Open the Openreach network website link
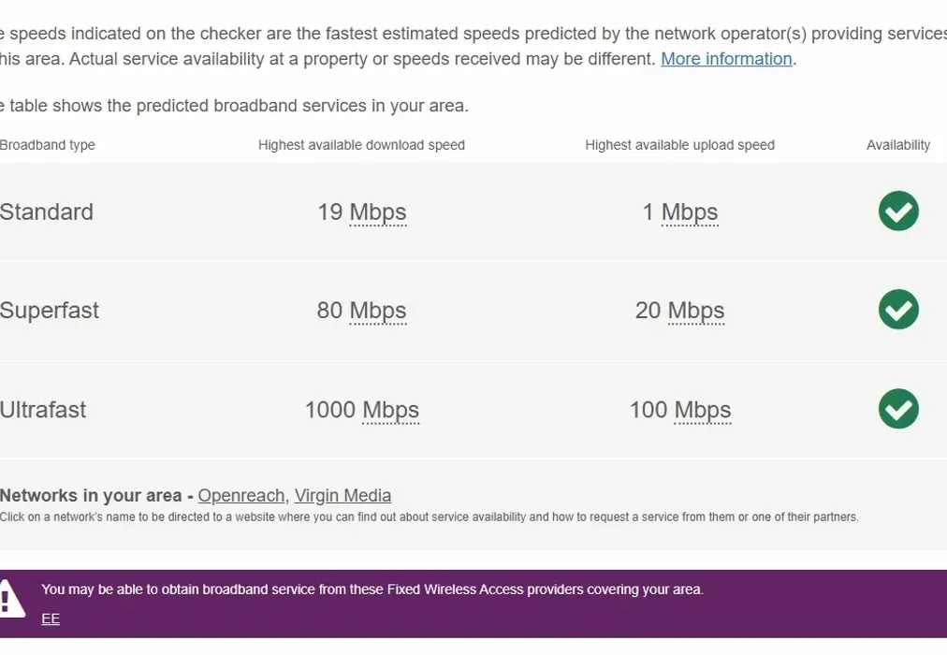947x655 pixels. (x=241, y=495)
